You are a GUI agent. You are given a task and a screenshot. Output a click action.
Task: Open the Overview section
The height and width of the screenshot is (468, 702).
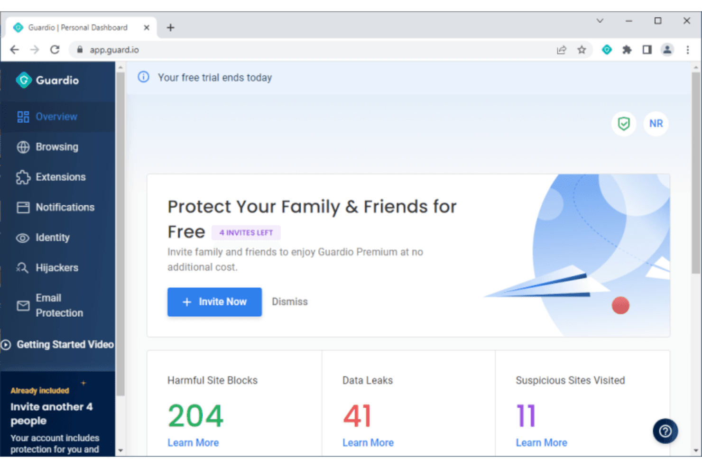pos(57,117)
